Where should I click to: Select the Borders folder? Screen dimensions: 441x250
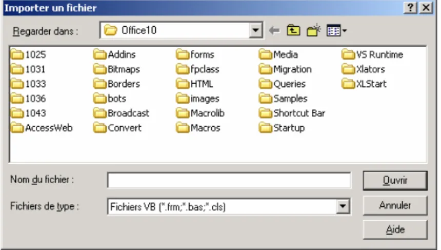[117, 84]
